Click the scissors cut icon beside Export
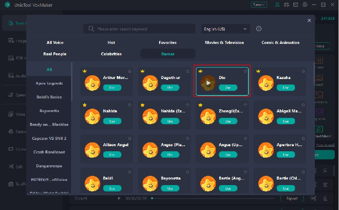339x210 pixels. pyautogui.click(x=313, y=198)
